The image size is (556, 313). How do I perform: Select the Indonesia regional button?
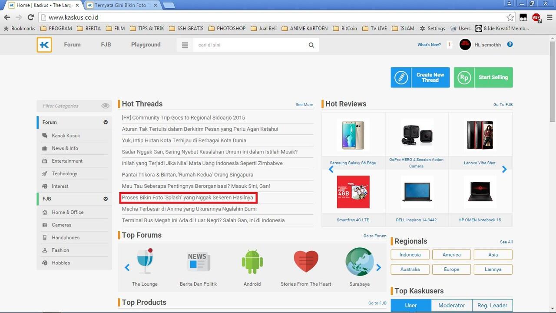coord(410,255)
